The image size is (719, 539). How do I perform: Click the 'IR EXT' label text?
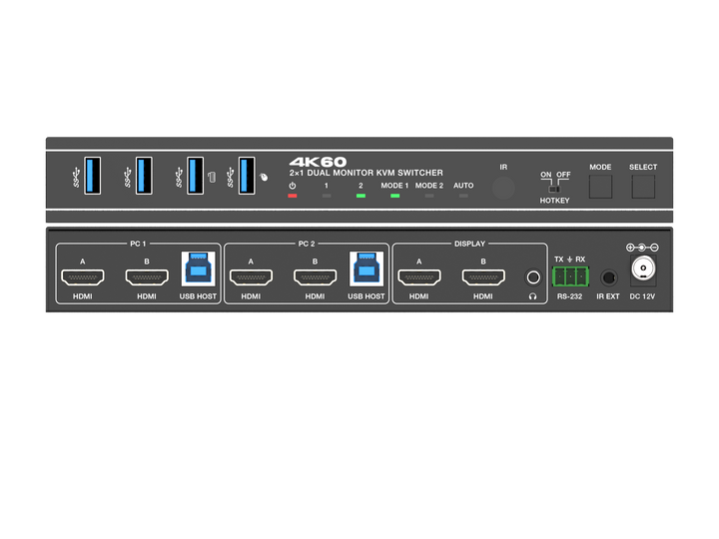click(x=608, y=296)
